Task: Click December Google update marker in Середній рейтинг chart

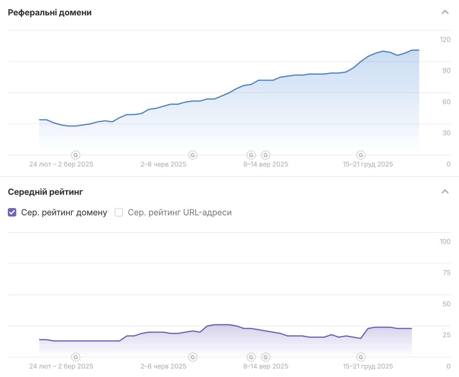Action: coord(361,357)
